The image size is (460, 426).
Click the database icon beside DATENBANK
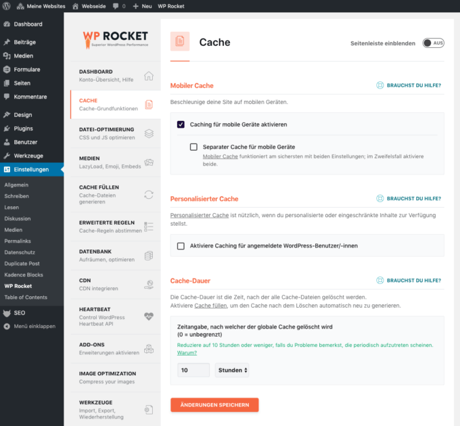pos(149,256)
